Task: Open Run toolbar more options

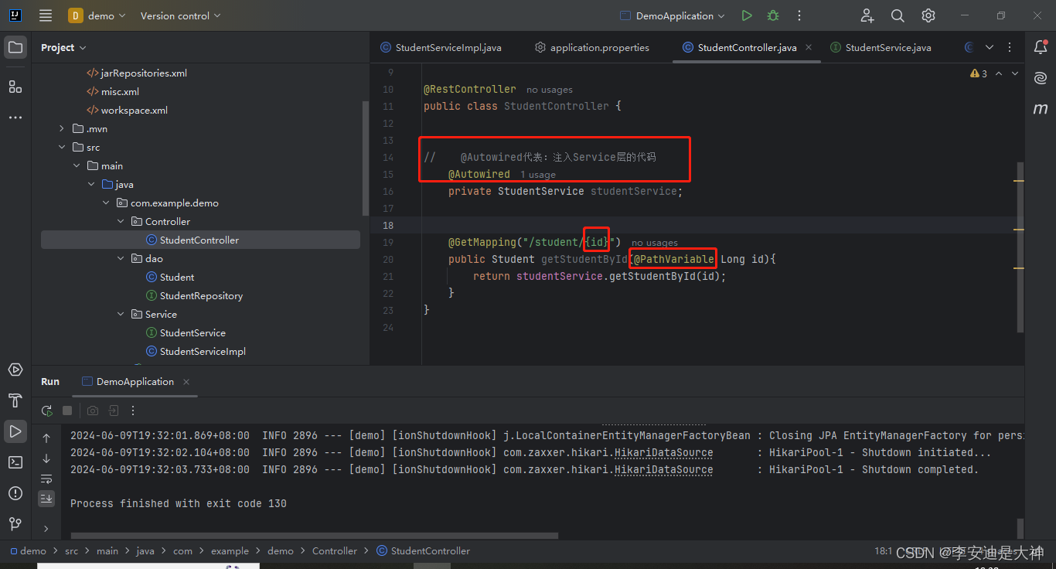Action: (133, 411)
